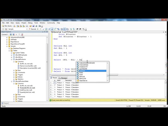Viewport: 168px width, 126px height.
Task: Toggle the Object Explorer auto-hide pin
Action: [x=45, y=32]
